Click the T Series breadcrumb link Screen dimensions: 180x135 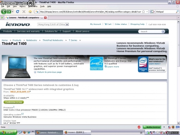tap(73, 40)
